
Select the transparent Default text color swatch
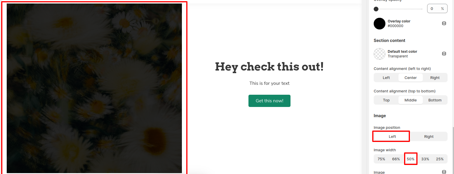click(x=380, y=54)
